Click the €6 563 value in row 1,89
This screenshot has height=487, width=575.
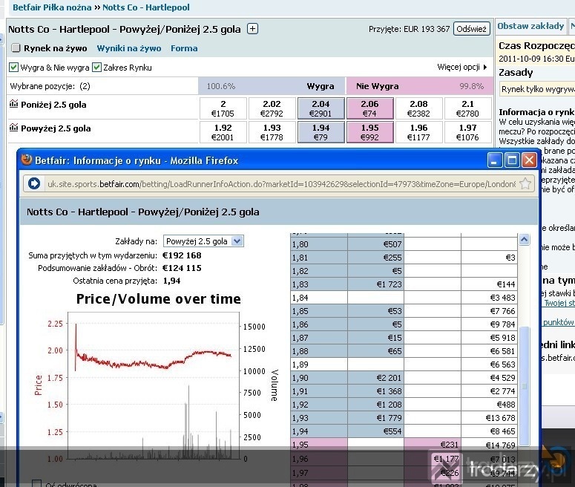coord(502,365)
